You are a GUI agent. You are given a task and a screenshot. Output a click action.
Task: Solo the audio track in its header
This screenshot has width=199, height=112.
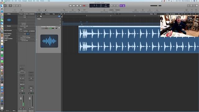[x=44, y=28]
